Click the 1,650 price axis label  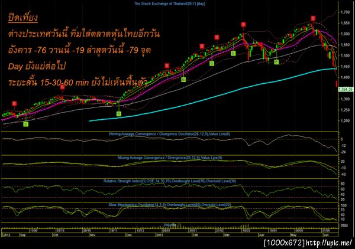point(345,23)
